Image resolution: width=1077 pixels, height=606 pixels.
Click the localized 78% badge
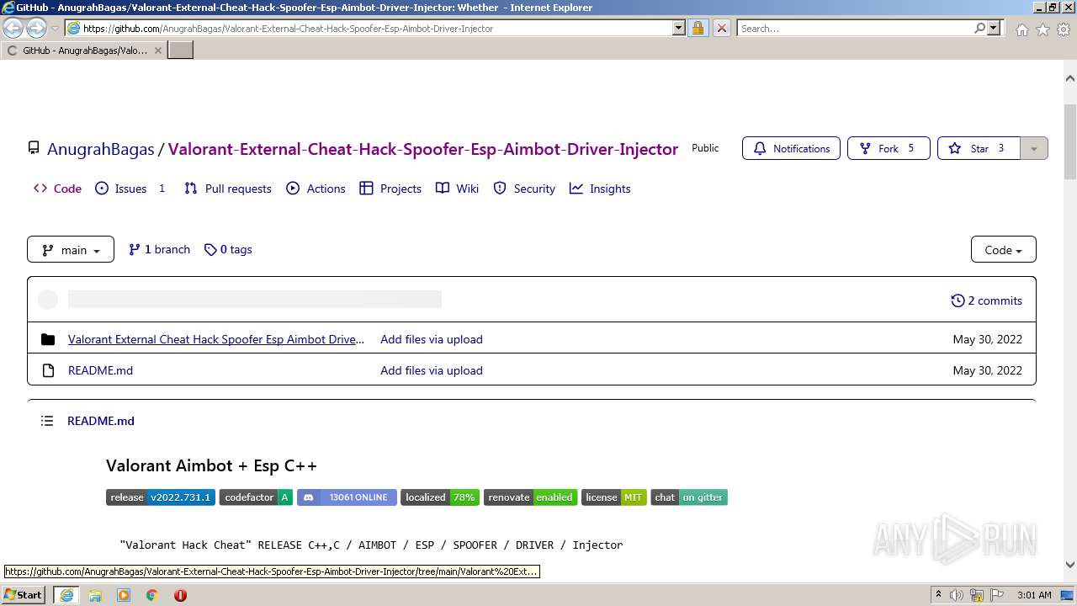440,497
